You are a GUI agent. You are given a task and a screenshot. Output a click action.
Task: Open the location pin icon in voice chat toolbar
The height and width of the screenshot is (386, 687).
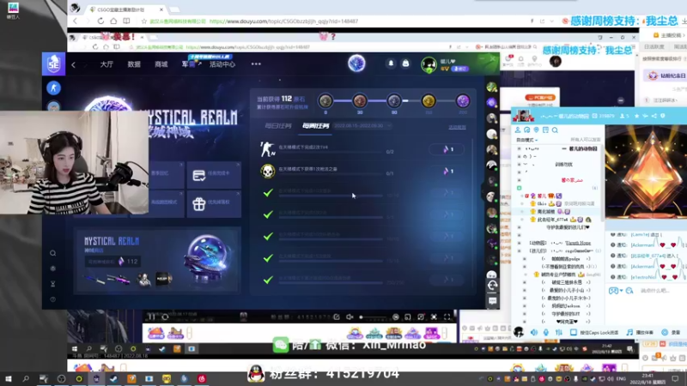[536, 130]
